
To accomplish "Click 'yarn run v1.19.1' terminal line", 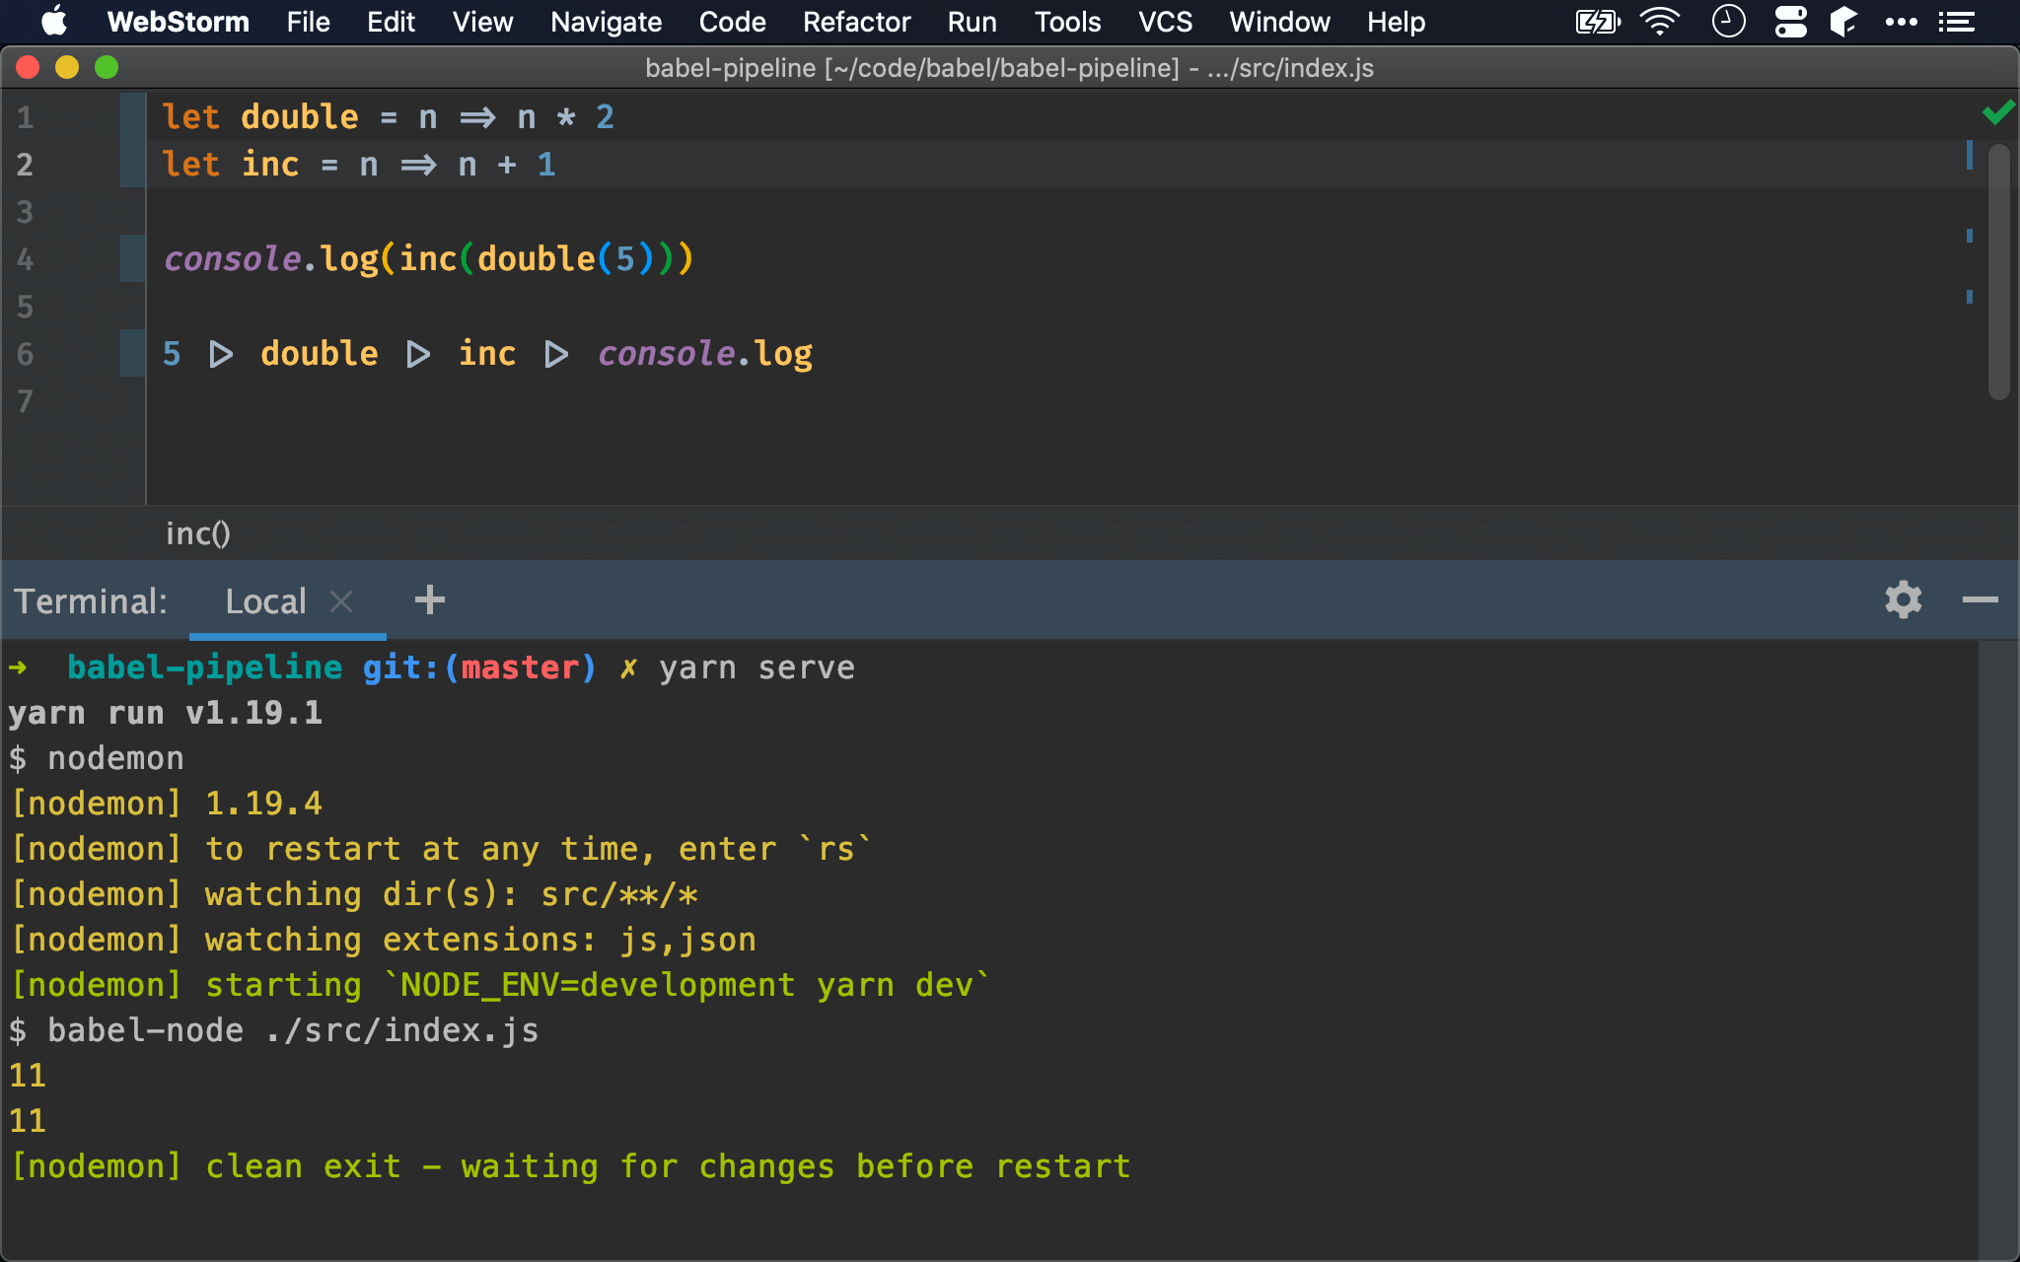I will 165,713.
